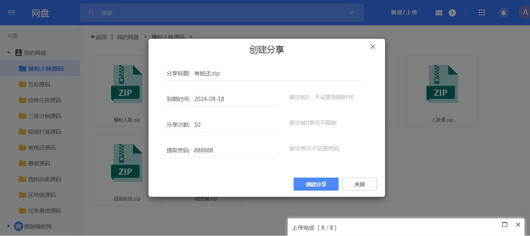Image resolution: width=530 pixels, height=236 pixels.
Task: Click 新建/上传 in the header
Action: [404, 13]
